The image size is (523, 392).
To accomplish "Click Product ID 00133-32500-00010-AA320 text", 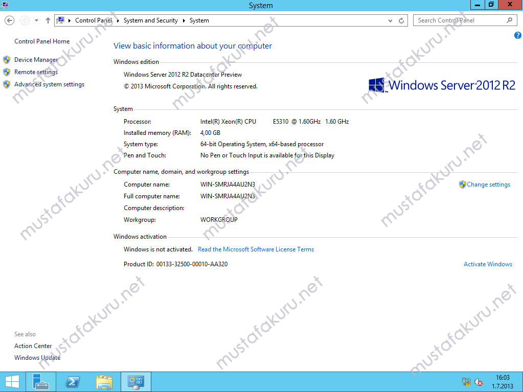I will click(175, 264).
